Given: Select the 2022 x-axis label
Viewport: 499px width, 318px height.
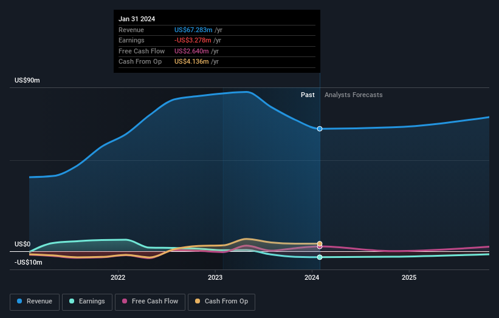Looking at the screenshot, I should (118, 278).
